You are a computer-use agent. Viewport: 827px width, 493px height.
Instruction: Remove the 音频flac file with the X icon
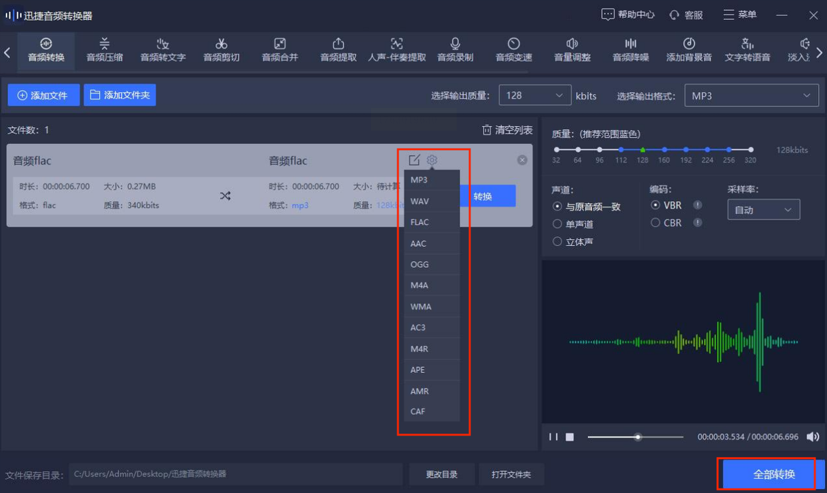pyautogui.click(x=522, y=160)
